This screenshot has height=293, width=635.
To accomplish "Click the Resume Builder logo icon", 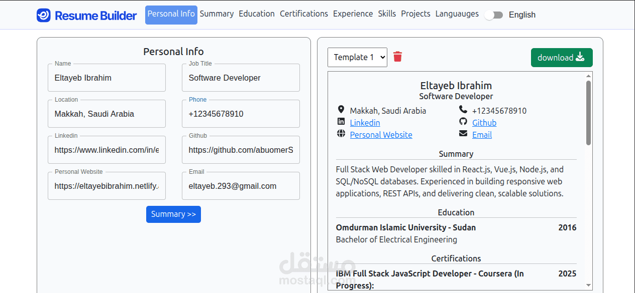I will (x=43, y=15).
